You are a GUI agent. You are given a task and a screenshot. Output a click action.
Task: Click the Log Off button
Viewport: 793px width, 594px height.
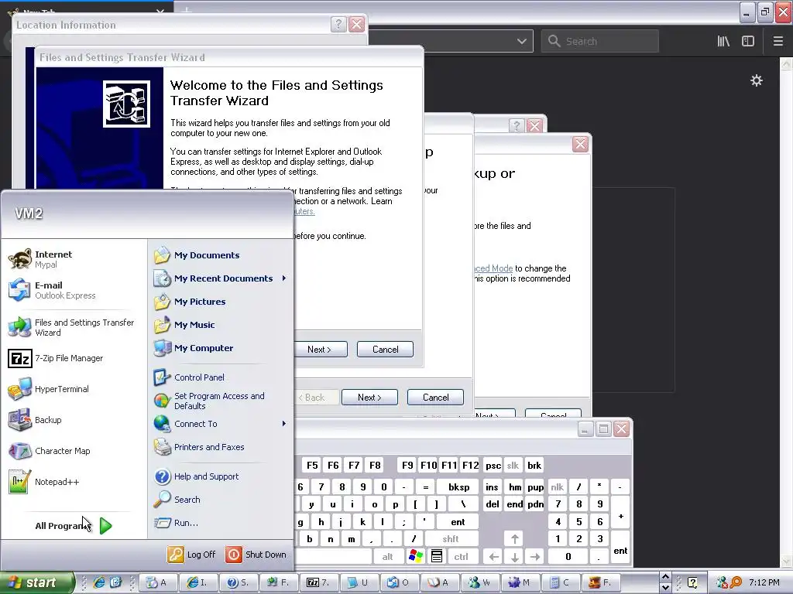click(x=192, y=555)
